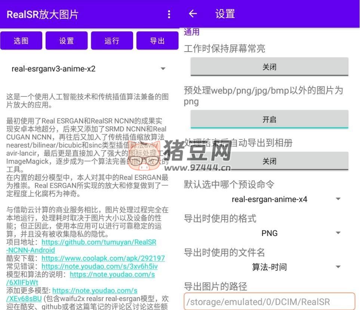360x310 pixels.
Task: Toggle the png preprocessing 开启 switch
Action: click(269, 119)
